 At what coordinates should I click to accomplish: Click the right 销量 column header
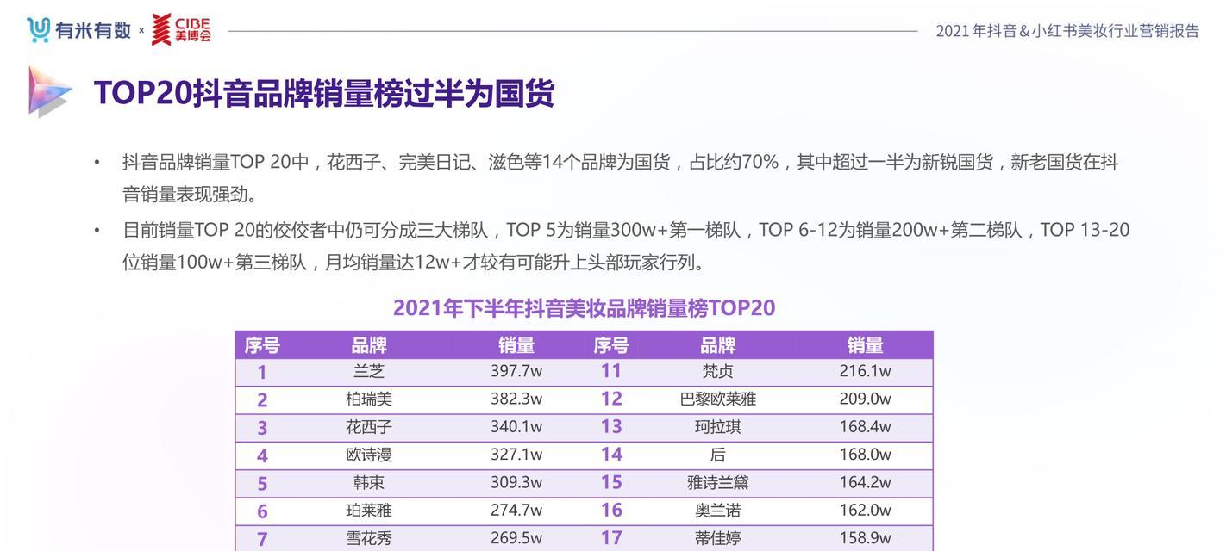(x=866, y=345)
